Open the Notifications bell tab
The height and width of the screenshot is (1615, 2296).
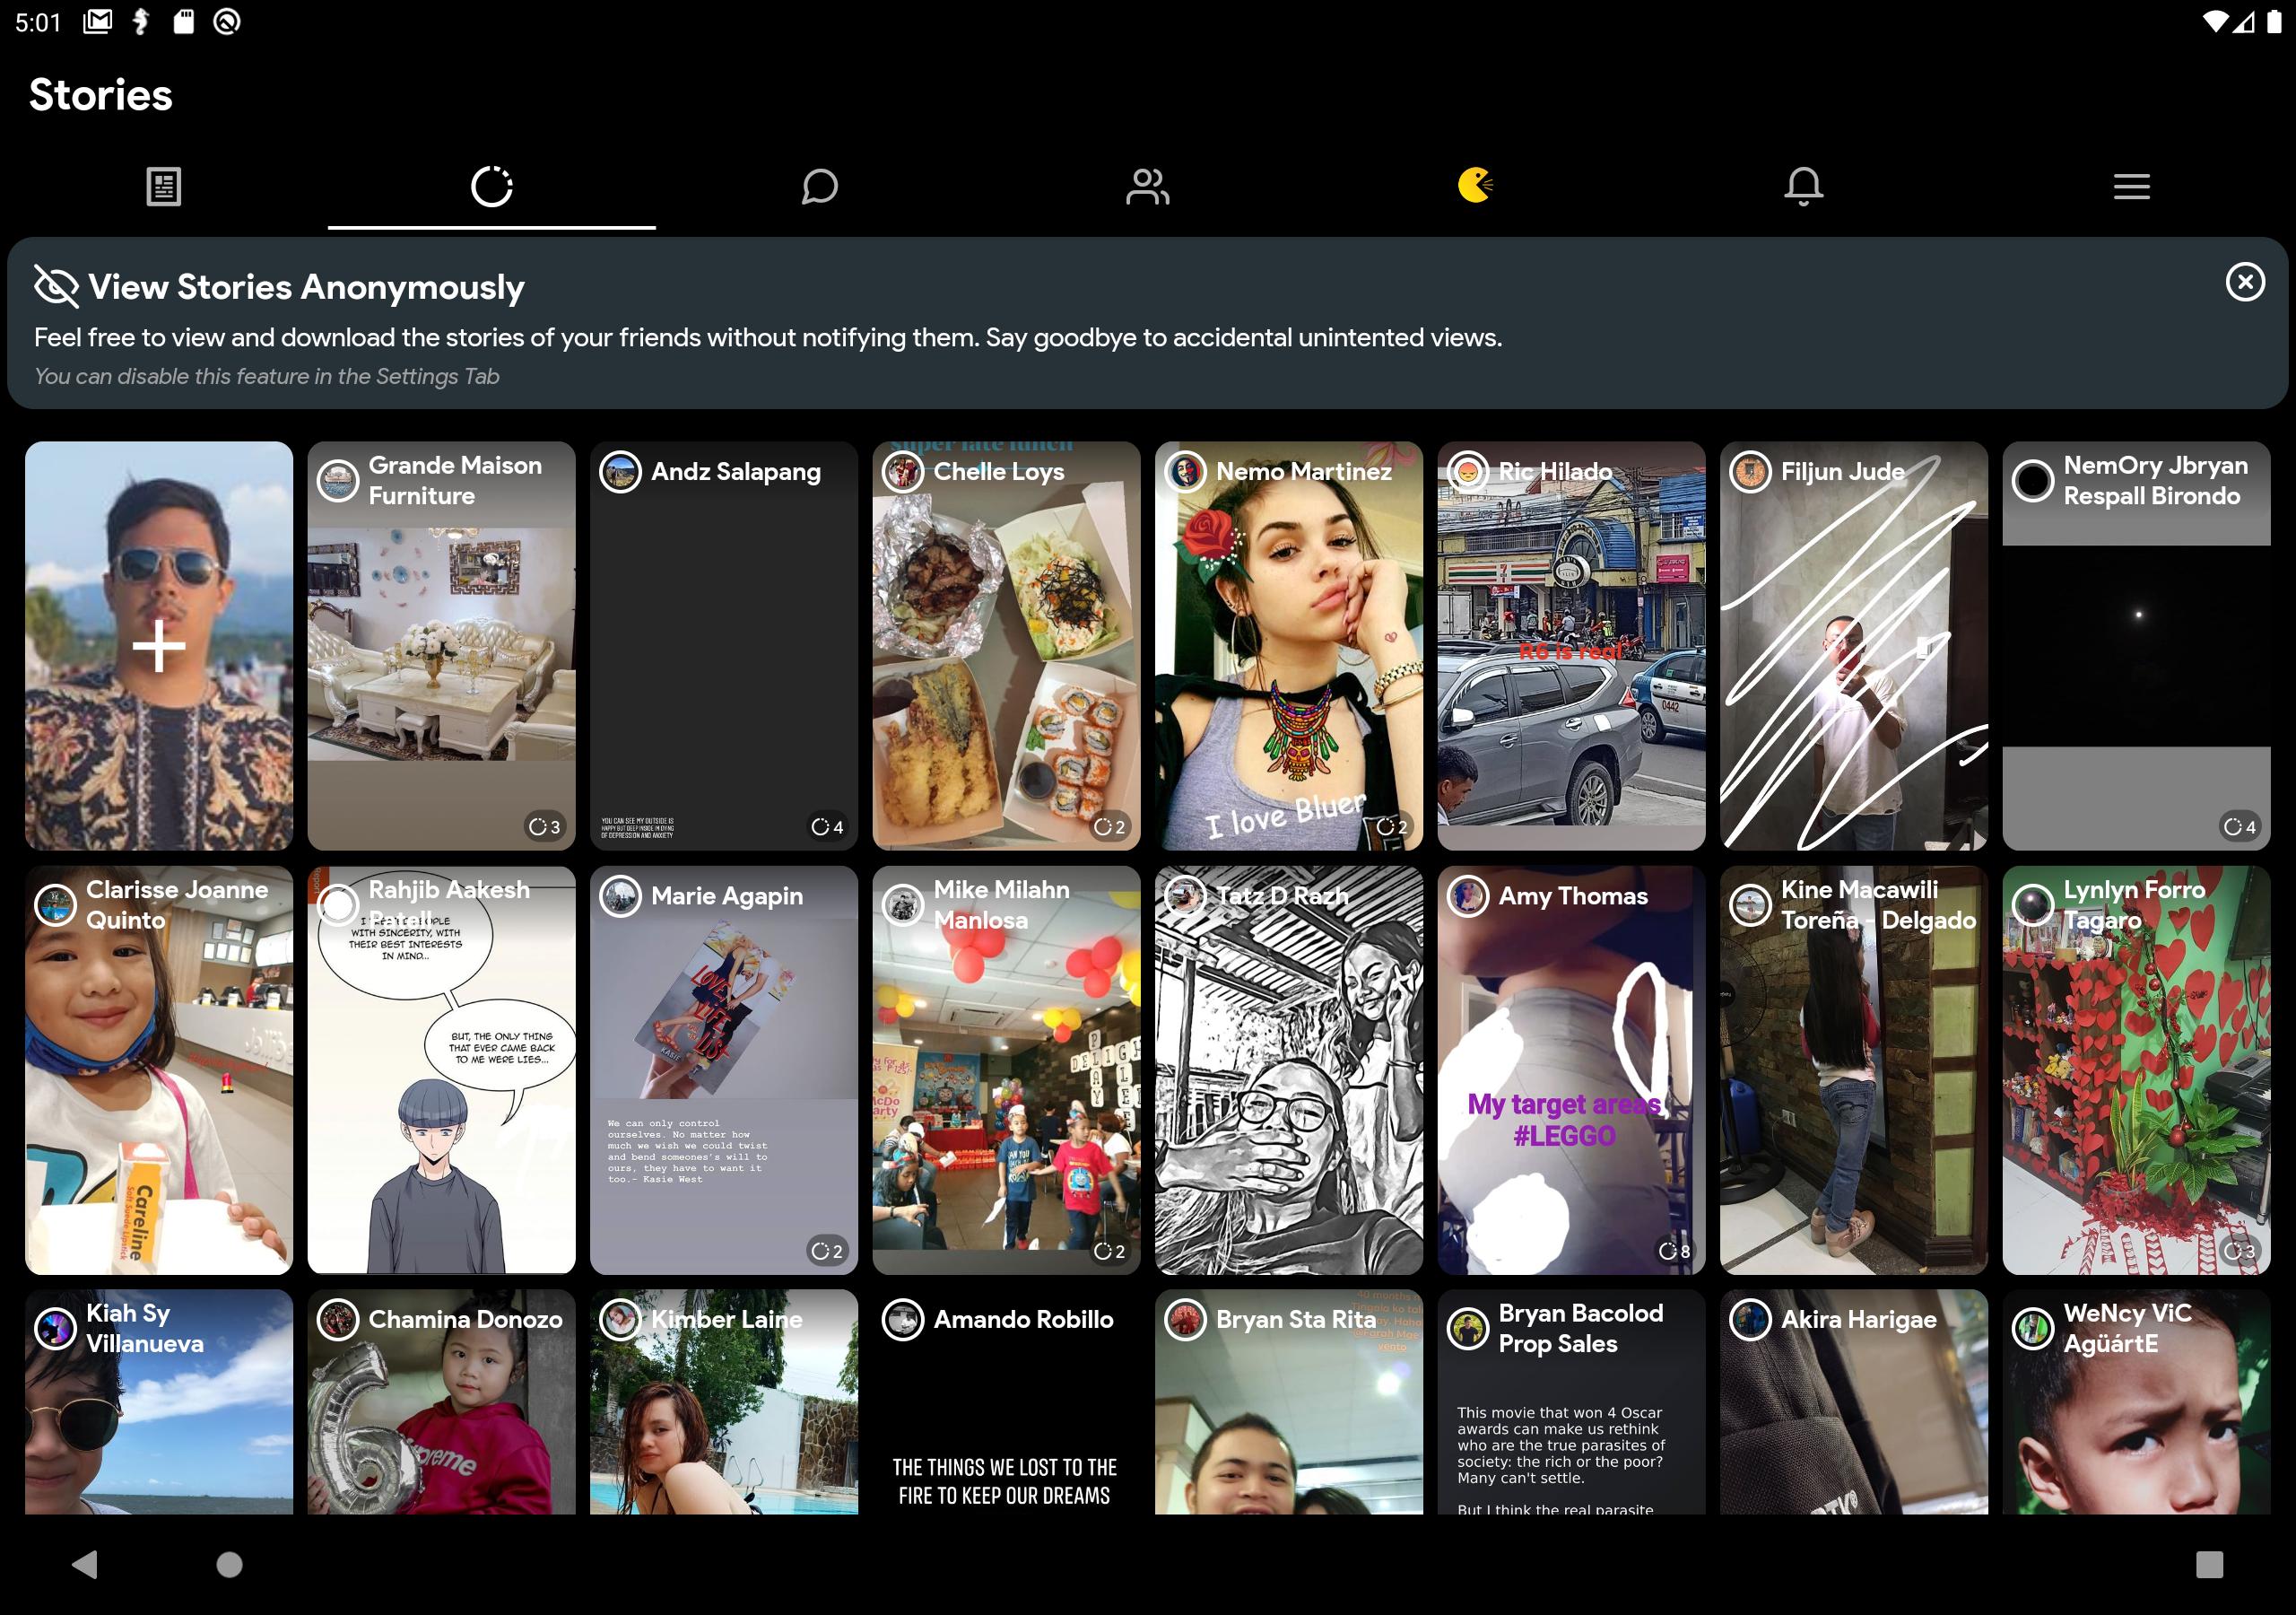pos(1803,186)
